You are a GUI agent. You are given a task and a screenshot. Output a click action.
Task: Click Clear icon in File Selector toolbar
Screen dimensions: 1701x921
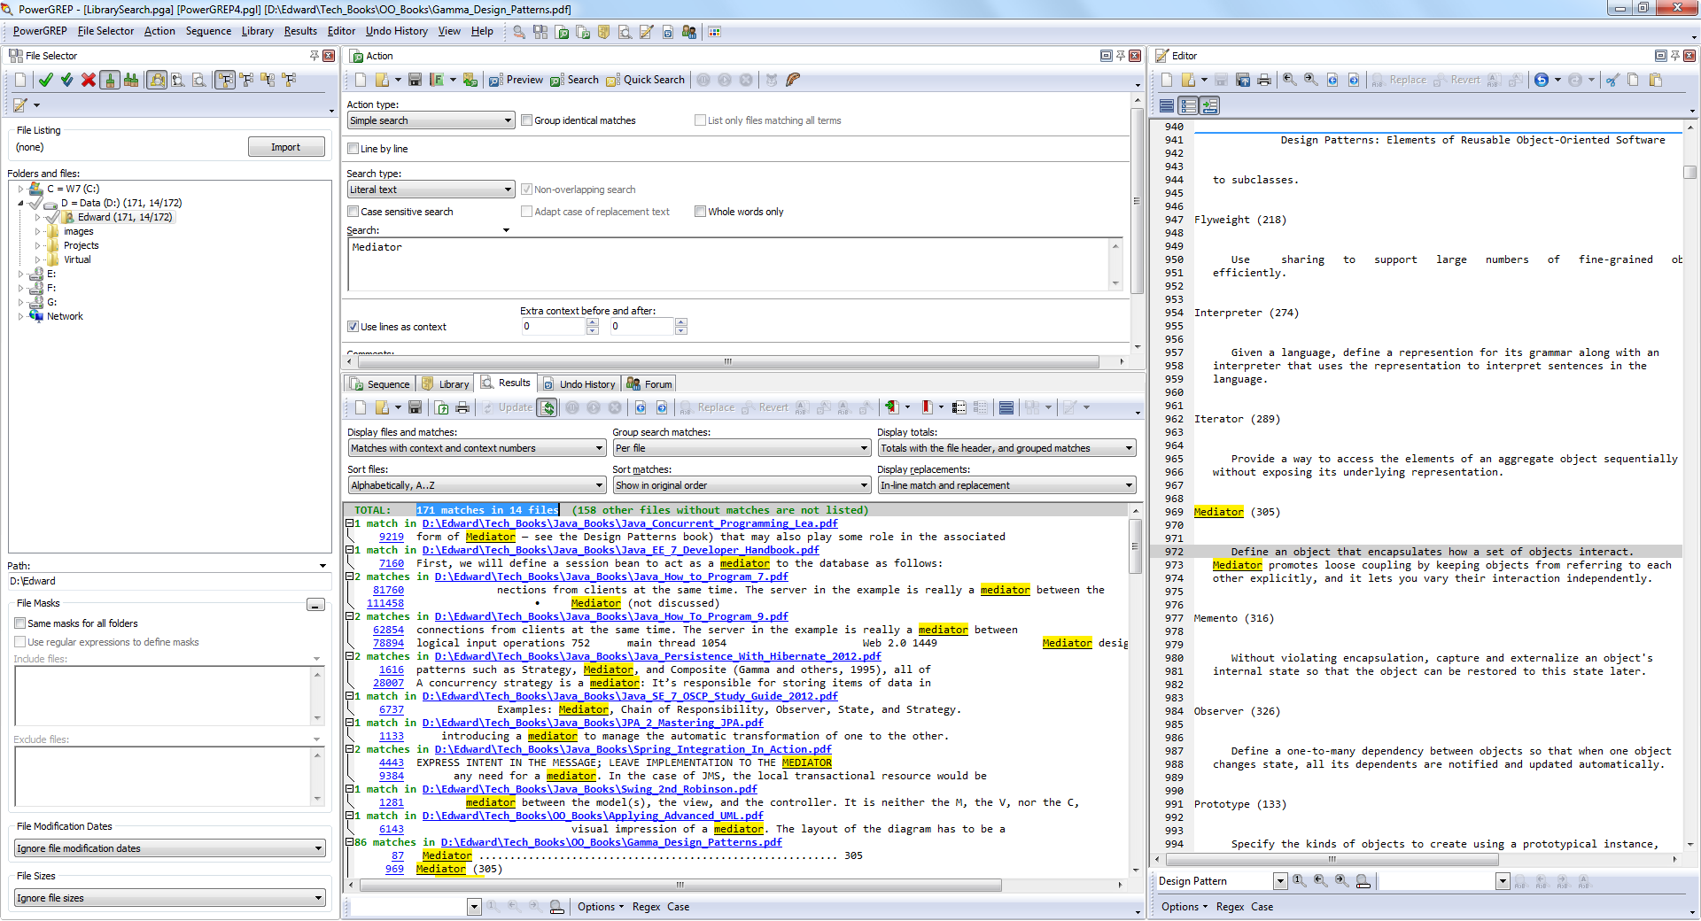tap(20, 80)
